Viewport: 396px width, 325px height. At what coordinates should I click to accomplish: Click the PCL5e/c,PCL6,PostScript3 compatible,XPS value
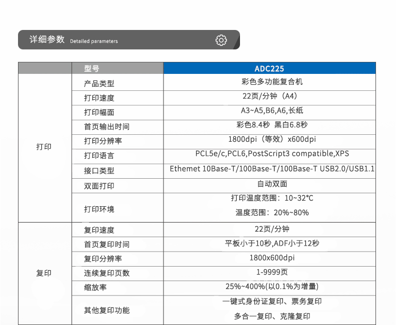coord(272,154)
